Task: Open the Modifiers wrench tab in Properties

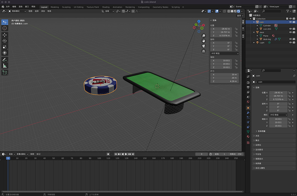Action: coord(248,113)
